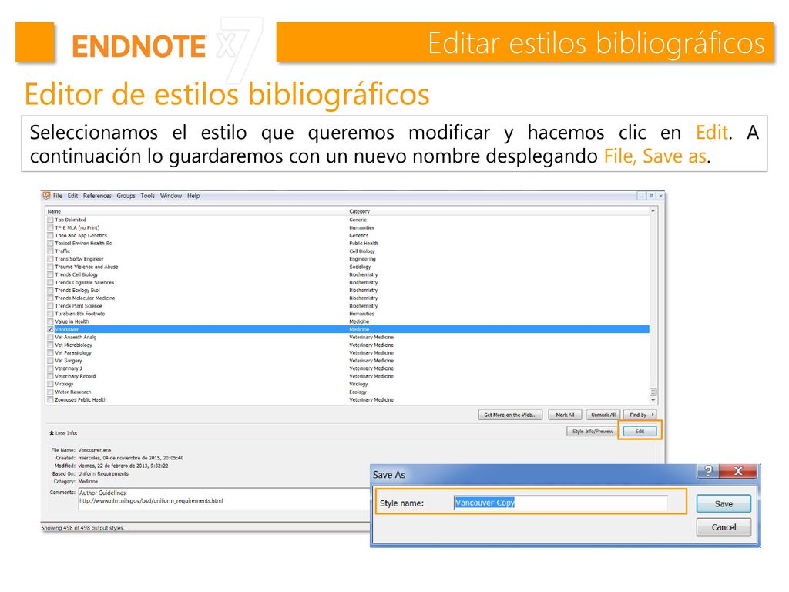Click scroll down arrow of style list
The width and height of the screenshot is (789, 592).
click(x=653, y=401)
